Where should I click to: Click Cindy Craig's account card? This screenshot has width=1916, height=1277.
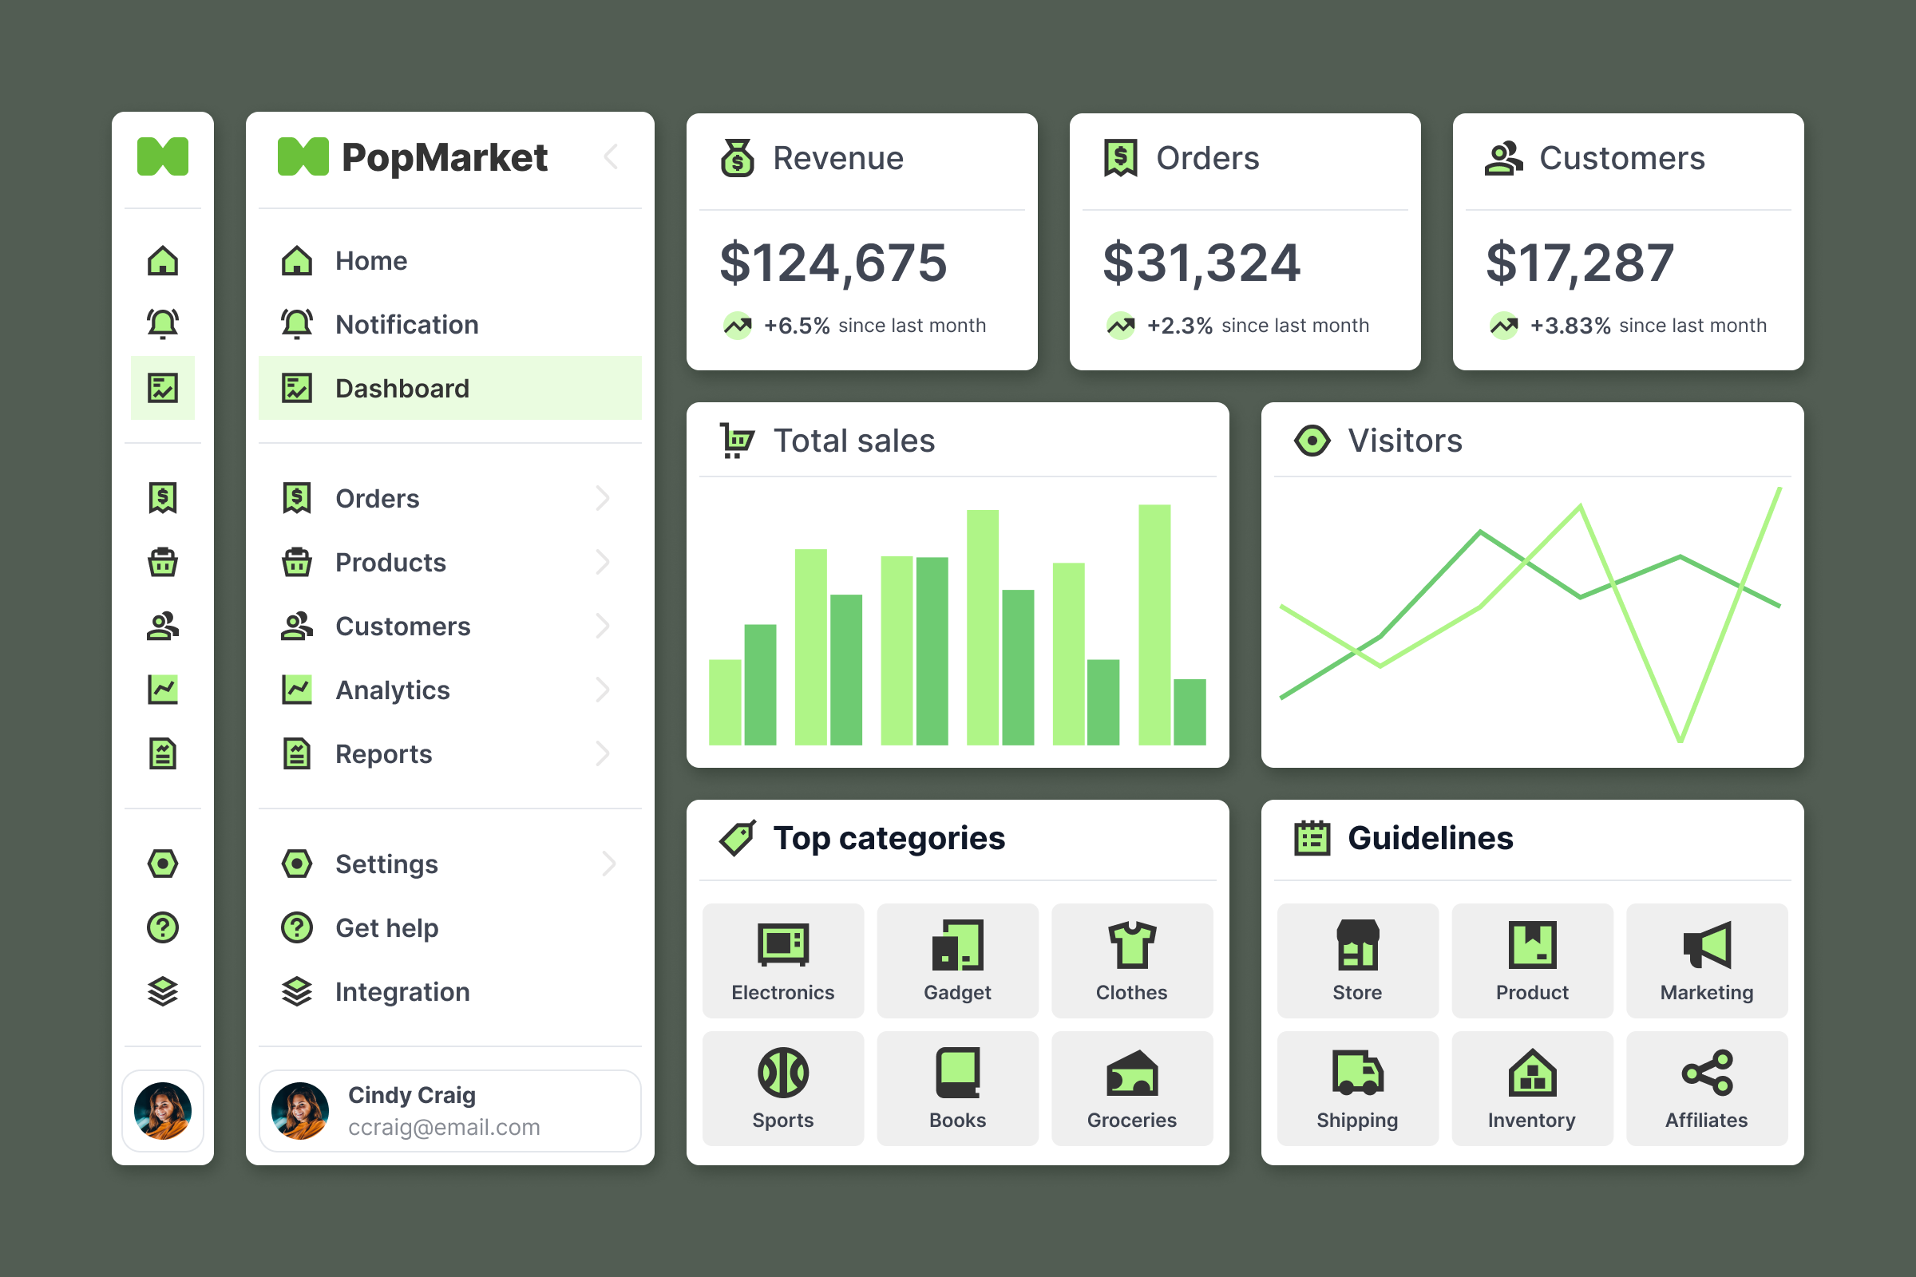click(x=449, y=1110)
